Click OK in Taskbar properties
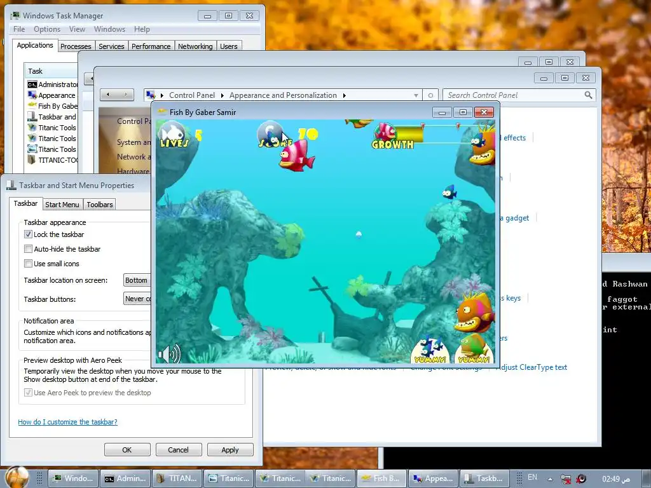Viewport: 651px width, 488px height. point(127,450)
